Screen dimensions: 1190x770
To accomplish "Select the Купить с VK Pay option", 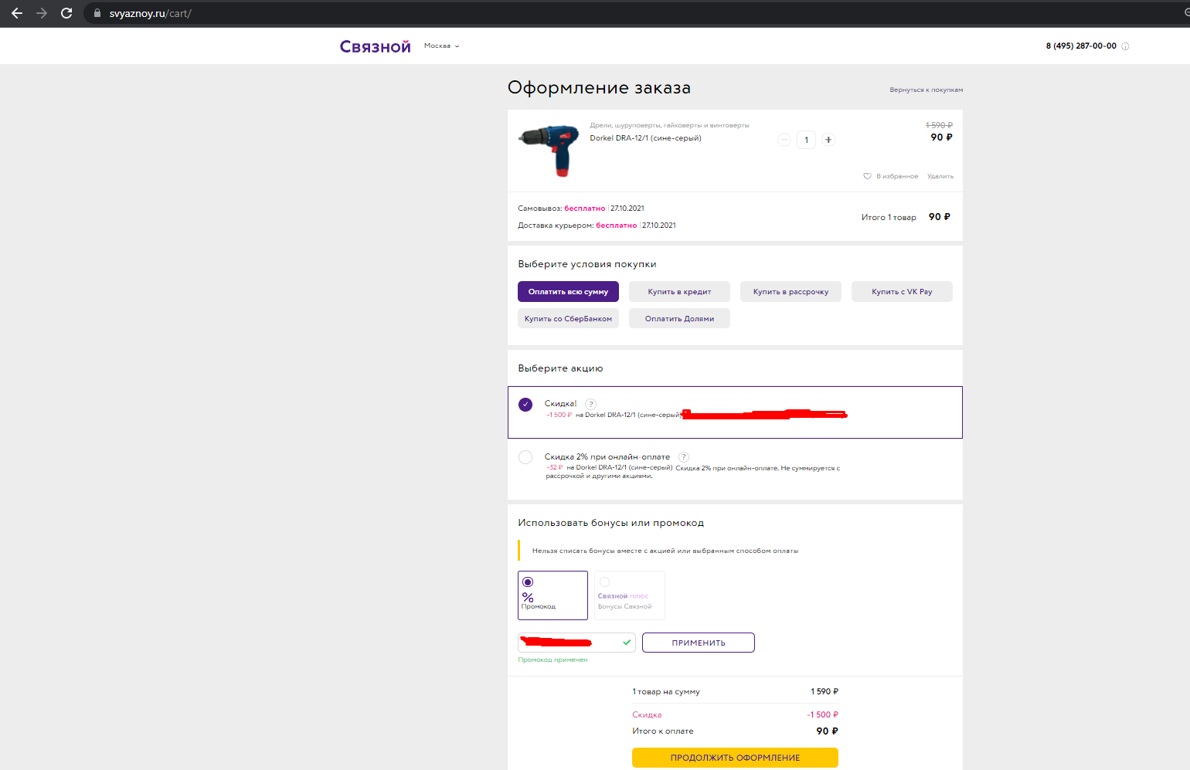I will pyautogui.click(x=902, y=291).
